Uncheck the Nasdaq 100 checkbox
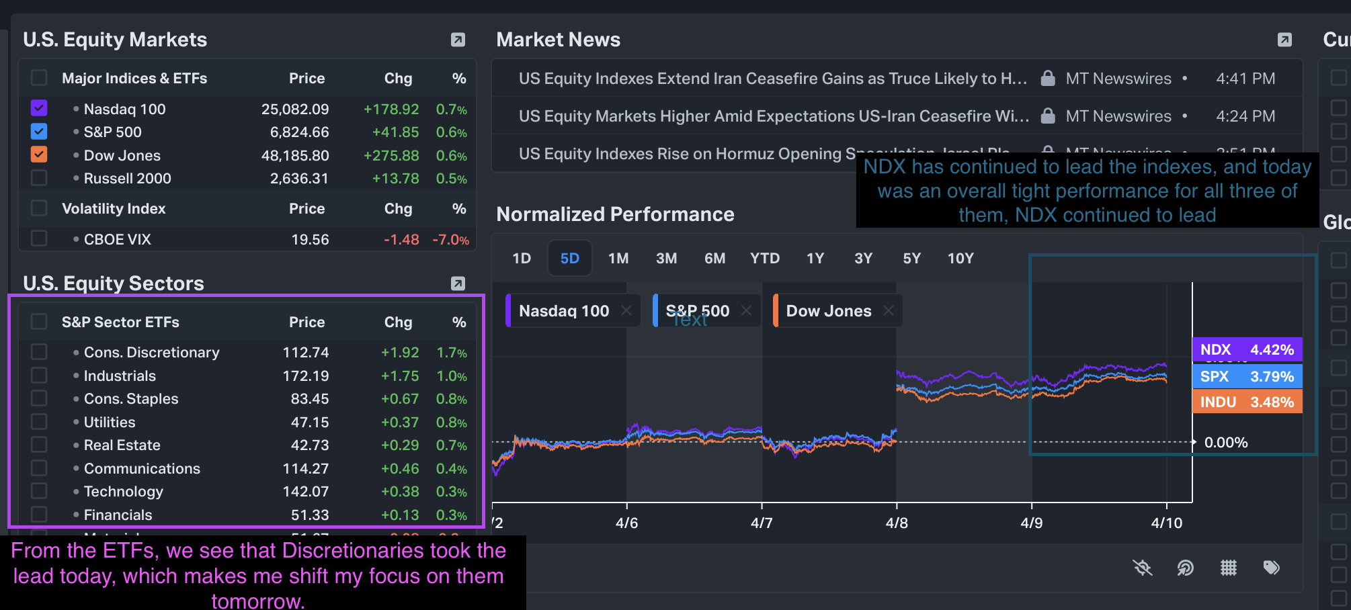Screen dimensions: 1351x610 [x=39, y=108]
